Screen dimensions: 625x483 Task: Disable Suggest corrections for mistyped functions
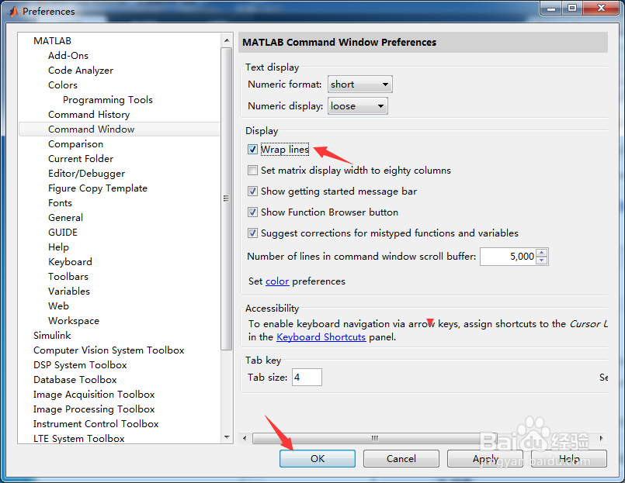(x=252, y=233)
